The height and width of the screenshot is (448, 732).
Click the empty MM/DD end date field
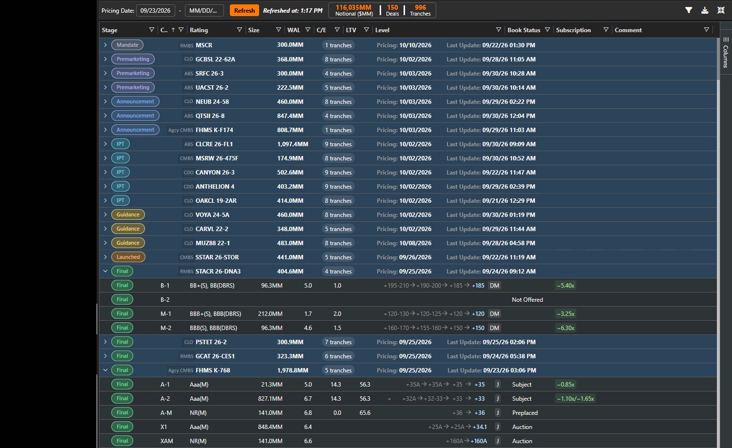point(204,10)
